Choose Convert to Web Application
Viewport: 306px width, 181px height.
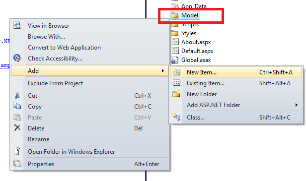tap(64, 48)
